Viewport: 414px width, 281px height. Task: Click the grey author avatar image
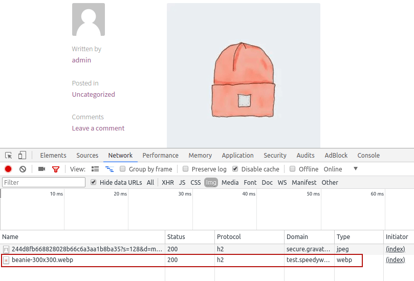click(x=89, y=19)
